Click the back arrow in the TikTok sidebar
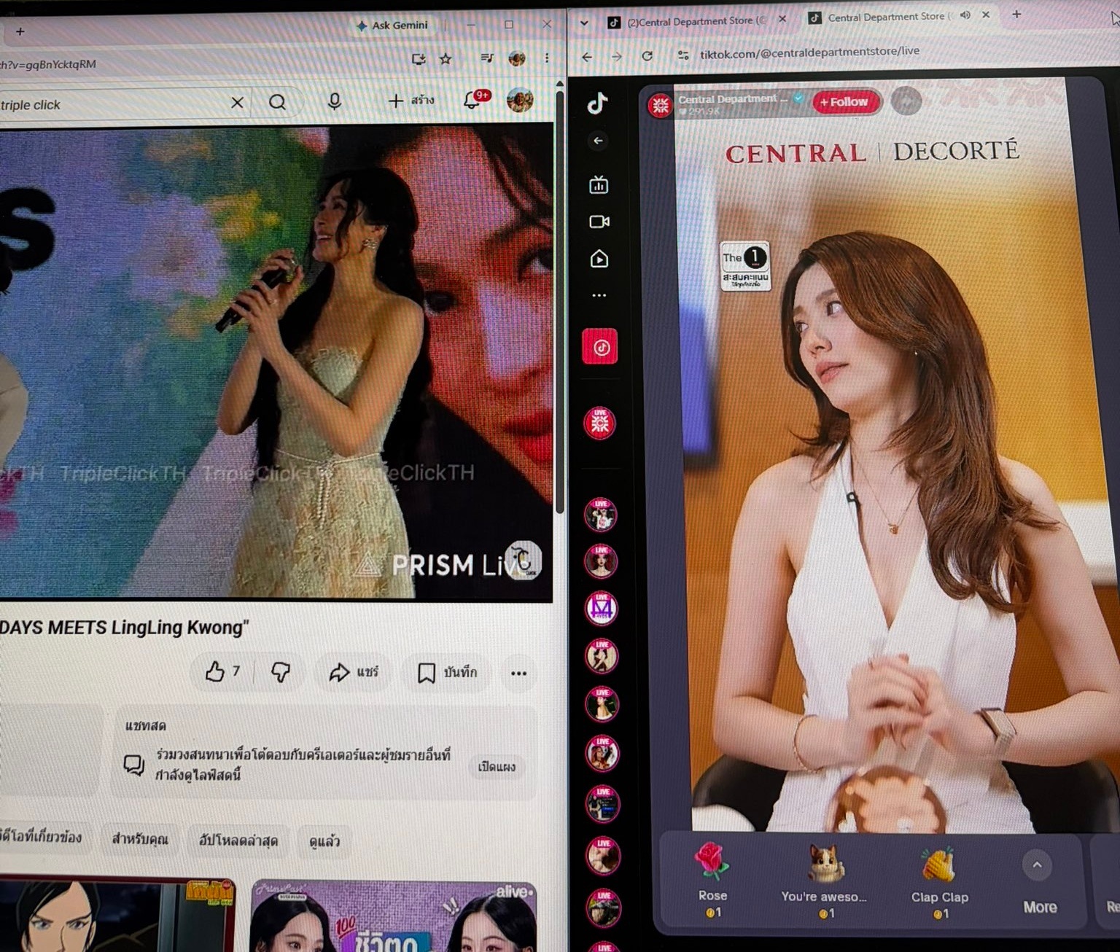The width and height of the screenshot is (1120, 952). [x=598, y=141]
